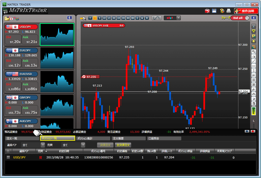Open the GBP/JPY mini chart thumbnail
The width and height of the screenshot is (261, 178).
pos(57,105)
